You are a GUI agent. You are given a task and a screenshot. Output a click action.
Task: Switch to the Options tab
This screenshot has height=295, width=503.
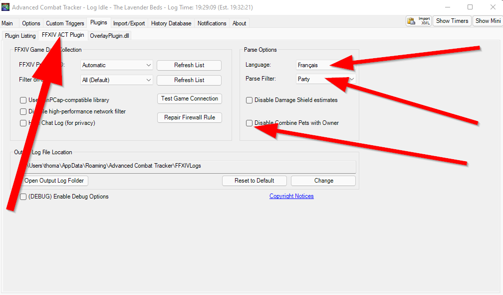click(x=31, y=23)
